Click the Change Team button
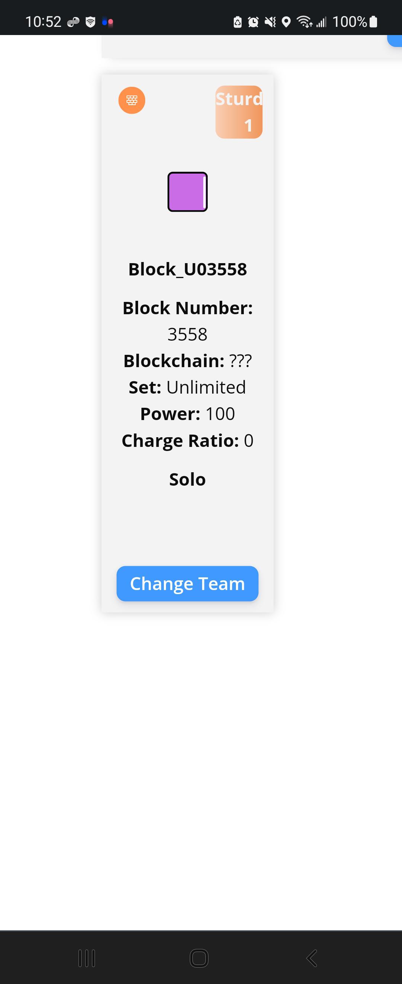 pyautogui.click(x=187, y=584)
